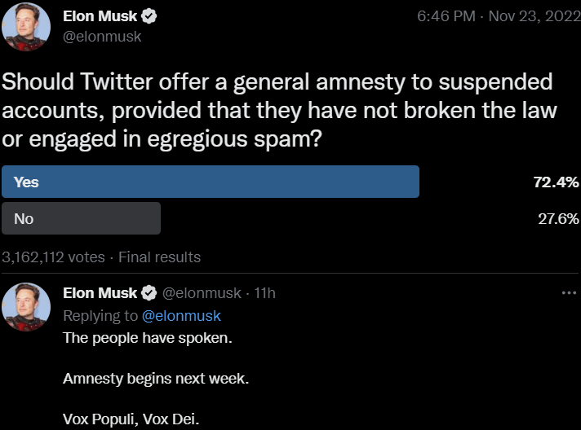The width and height of the screenshot is (581, 430).
Task: Open the 11h timestamp of the reply
Action: pyautogui.click(x=265, y=293)
